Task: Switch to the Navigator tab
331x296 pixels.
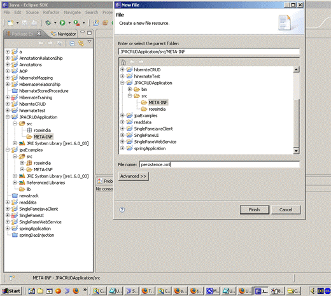Action: pyautogui.click(x=64, y=34)
